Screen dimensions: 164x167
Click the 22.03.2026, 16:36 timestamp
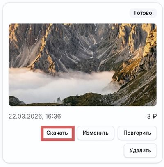click(35, 117)
